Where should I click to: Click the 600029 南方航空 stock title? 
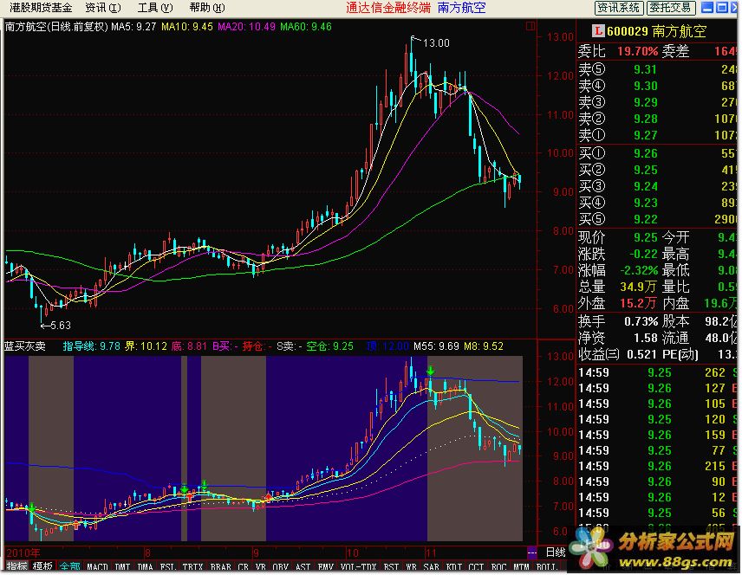pos(657,31)
